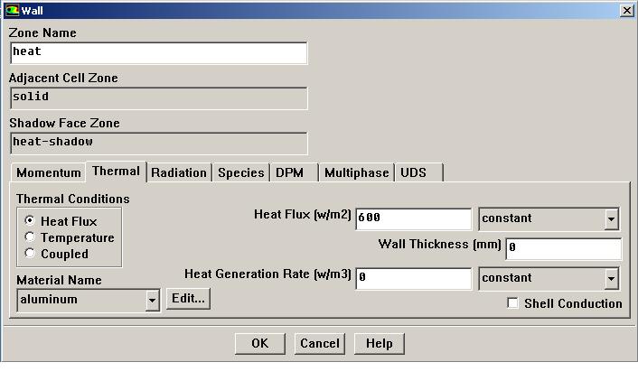Switch to the Multiphase tab
This screenshot has height=390, width=638.
(356, 172)
